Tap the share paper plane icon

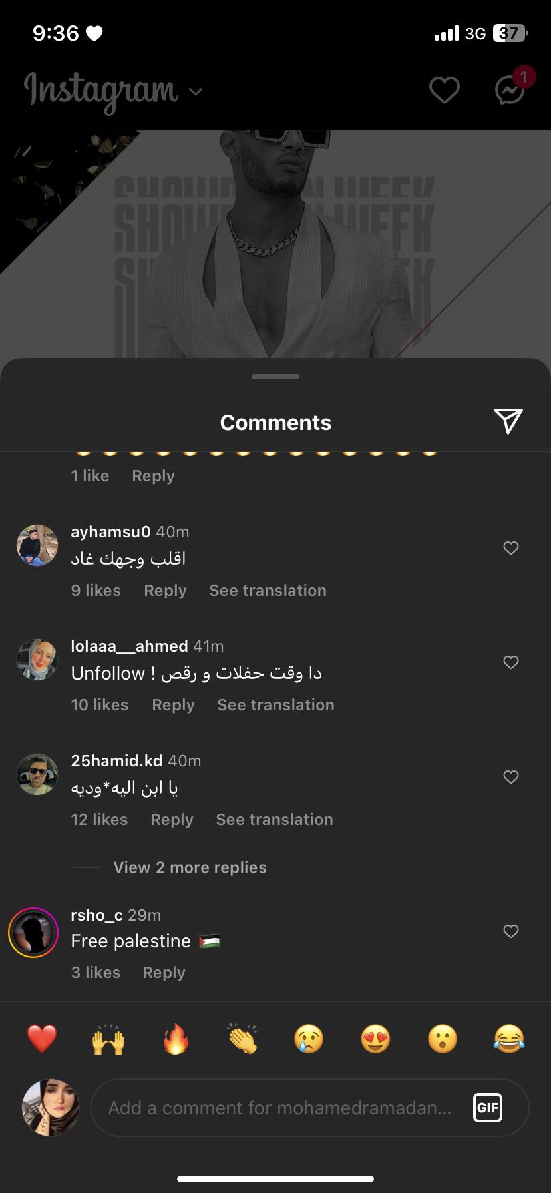click(508, 421)
